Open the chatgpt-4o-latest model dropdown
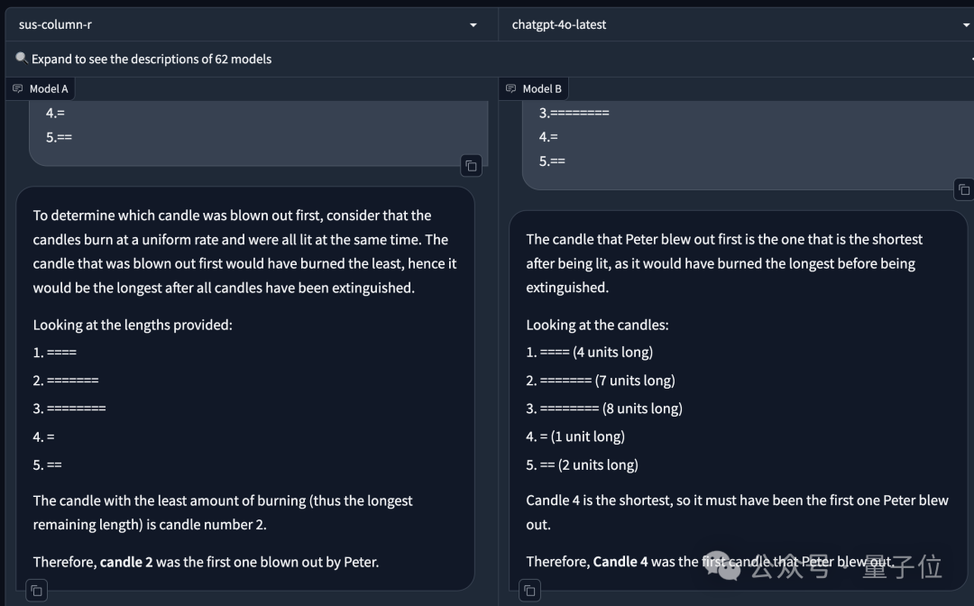 [736, 25]
